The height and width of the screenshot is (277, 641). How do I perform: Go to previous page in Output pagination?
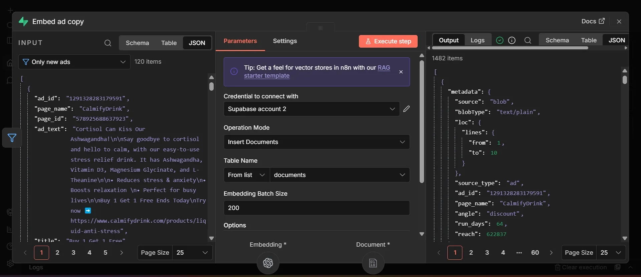(x=439, y=253)
